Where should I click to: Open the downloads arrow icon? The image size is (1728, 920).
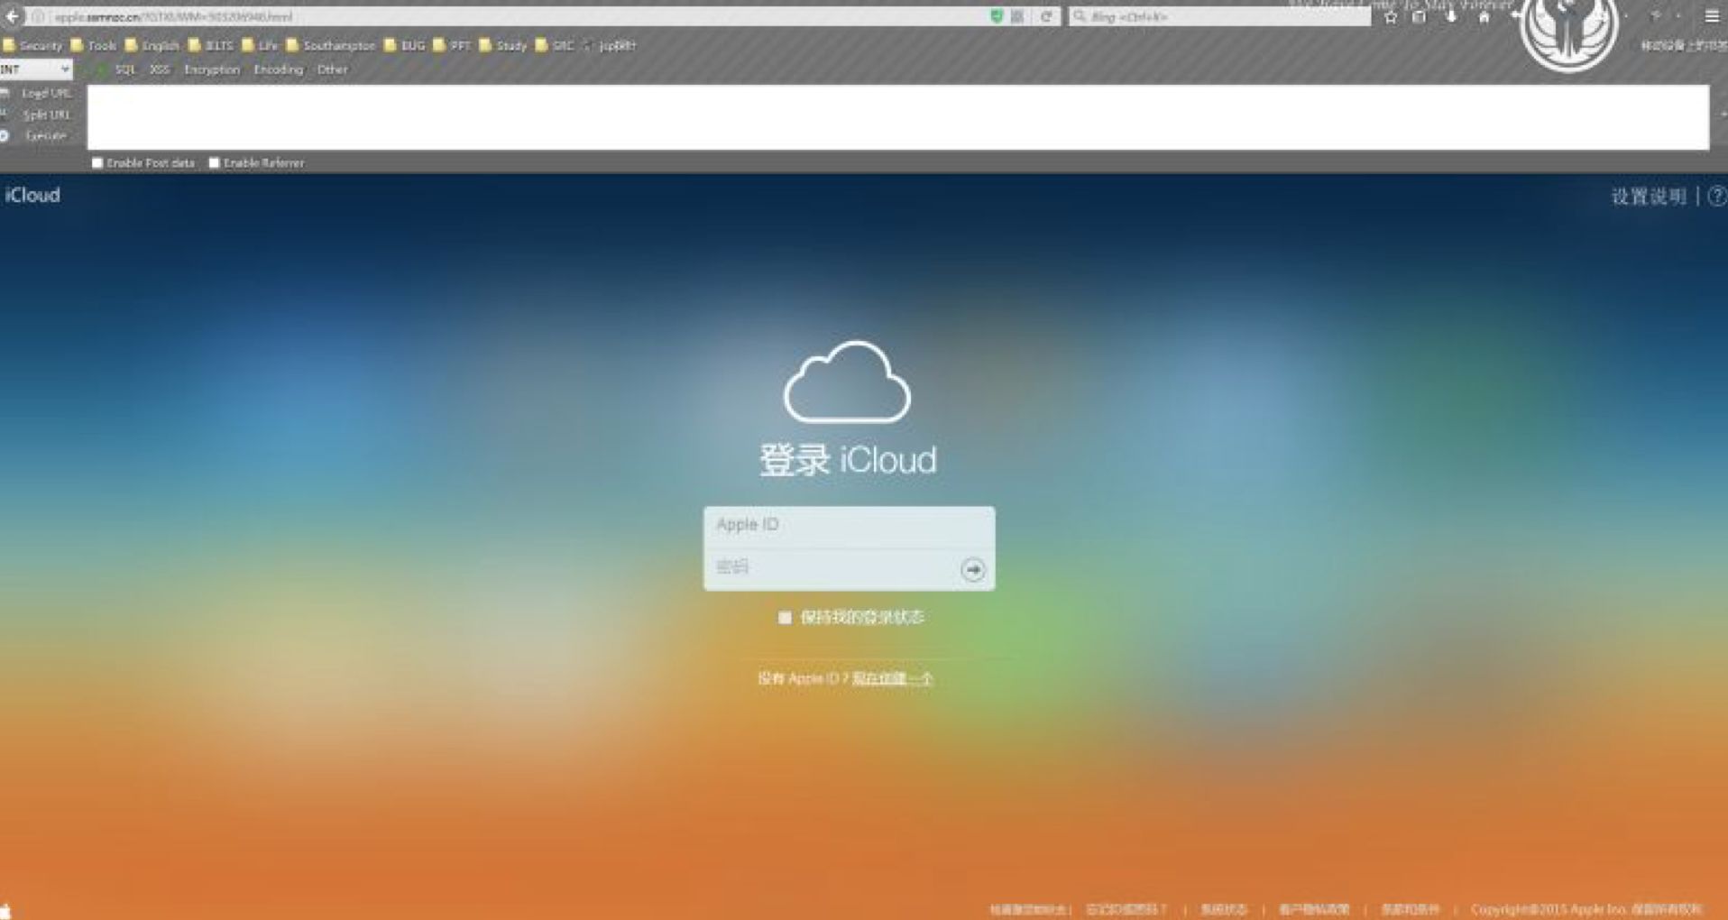click(x=1451, y=16)
